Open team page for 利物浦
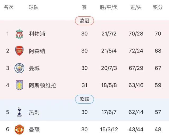169x139 pixels. coord(37,34)
